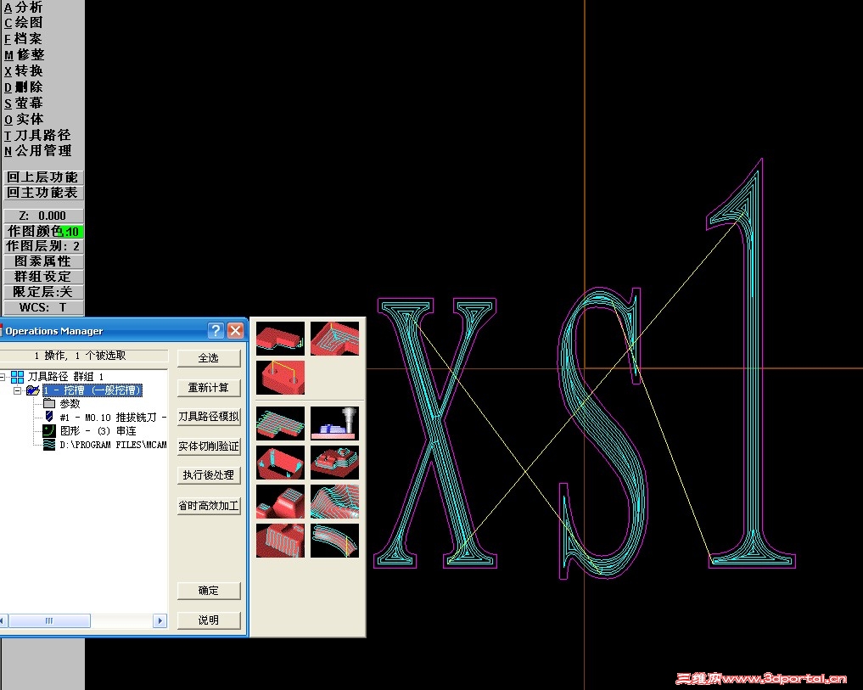This screenshot has height=690, width=863.
Task: Select the pocket toolpath thumbnail with spiral path
Action: [334, 338]
